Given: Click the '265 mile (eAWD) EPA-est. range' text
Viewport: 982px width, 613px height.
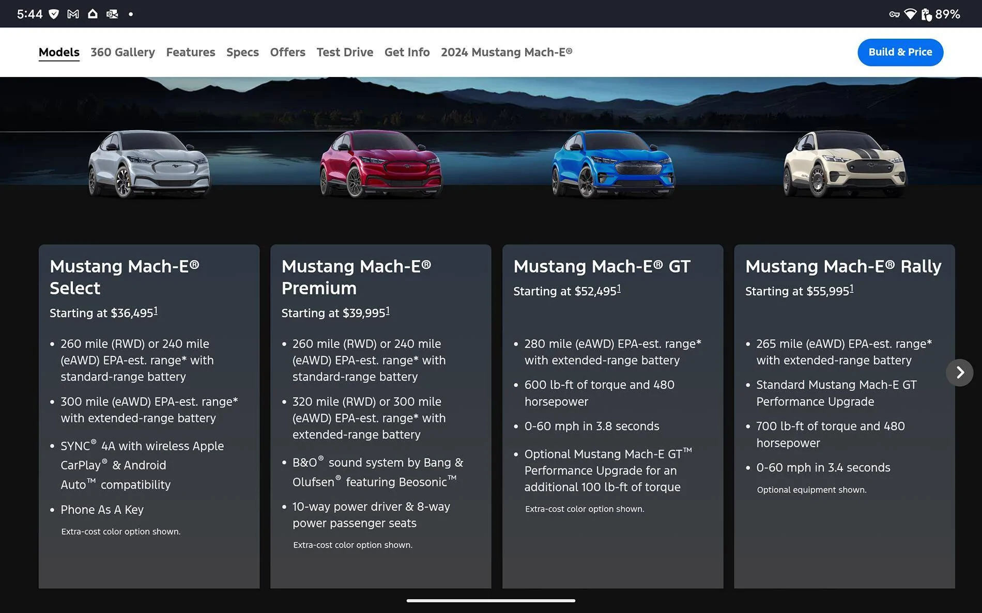Looking at the screenshot, I should [x=844, y=352].
